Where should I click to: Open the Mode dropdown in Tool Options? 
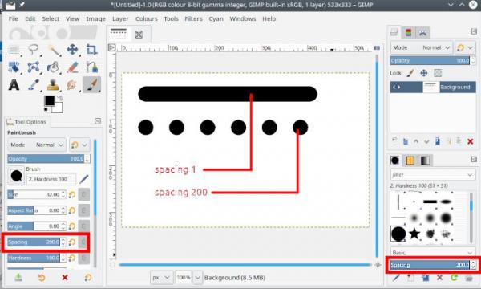pyautogui.click(x=37, y=144)
